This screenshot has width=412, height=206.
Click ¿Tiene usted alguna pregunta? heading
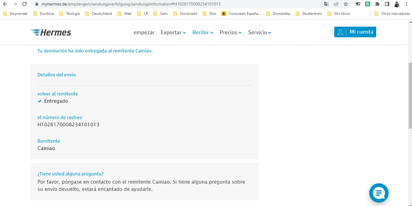(x=70, y=174)
